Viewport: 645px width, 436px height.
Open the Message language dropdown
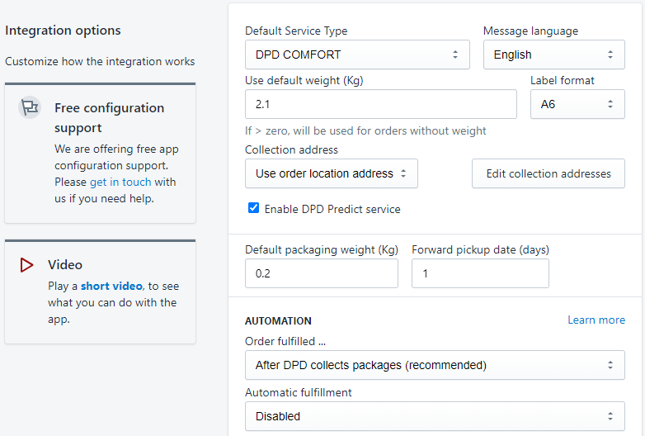[553, 54]
